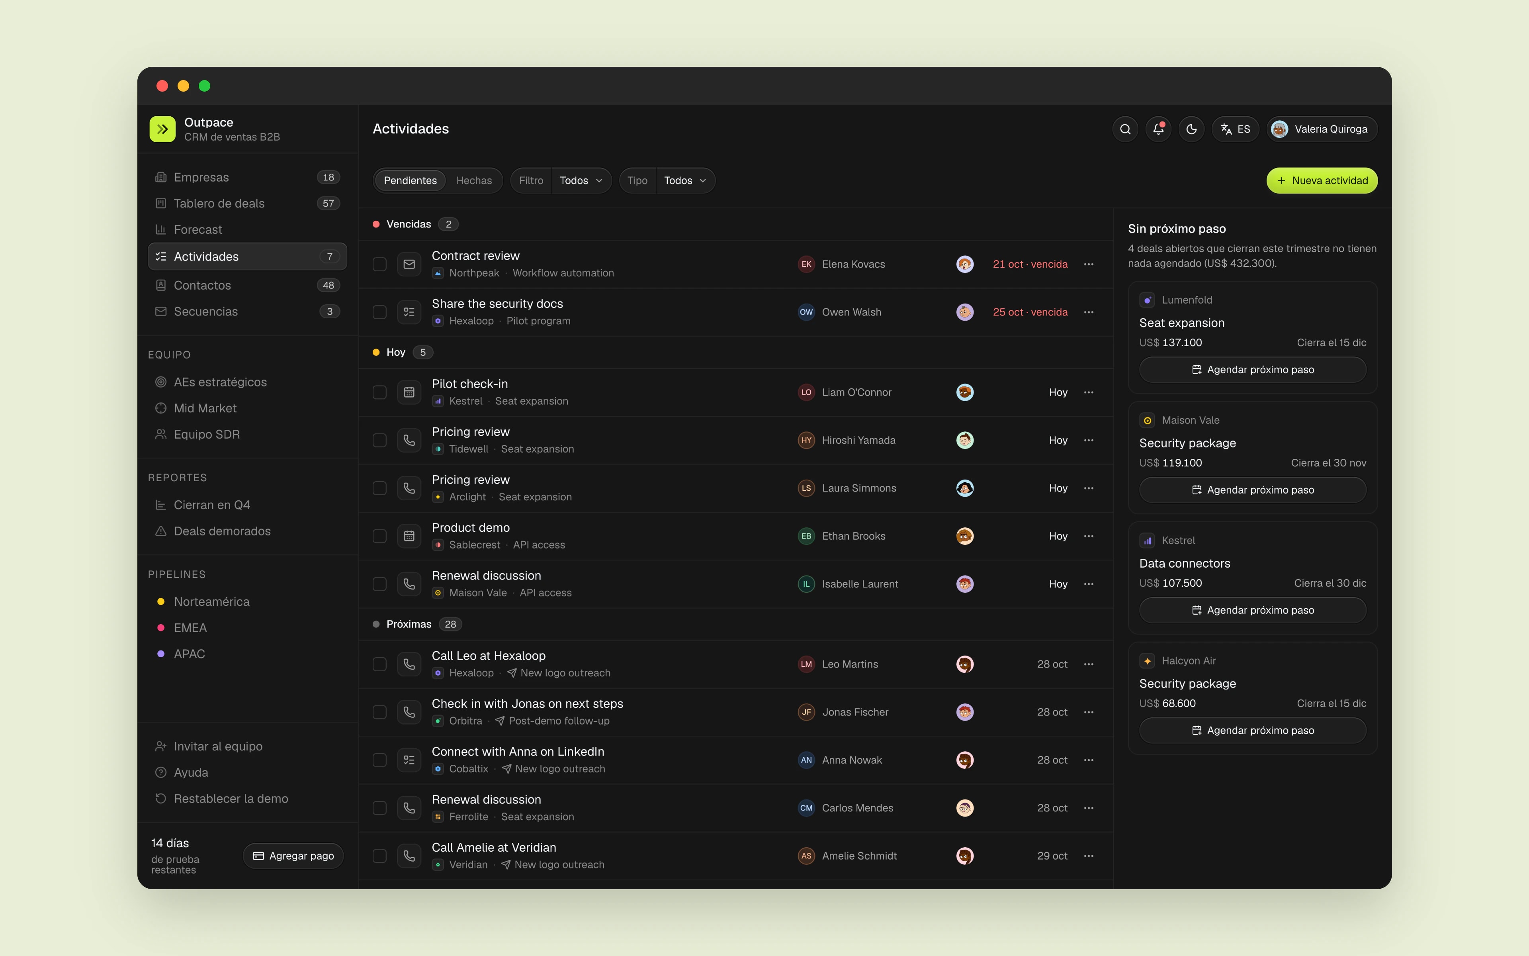Click Agendar próximo paso for Lumenfold

point(1252,370)
